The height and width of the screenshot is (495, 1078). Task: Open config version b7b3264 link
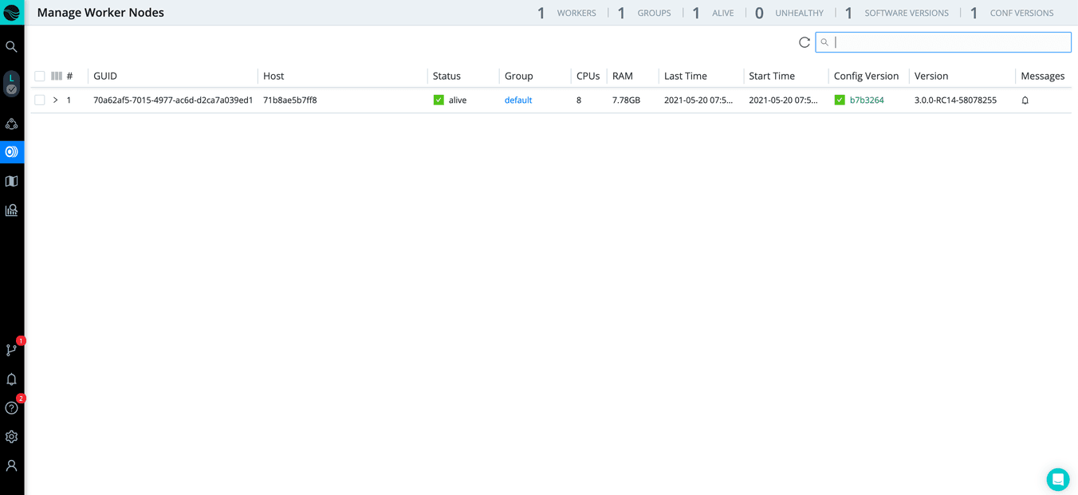tap(867, 100)
